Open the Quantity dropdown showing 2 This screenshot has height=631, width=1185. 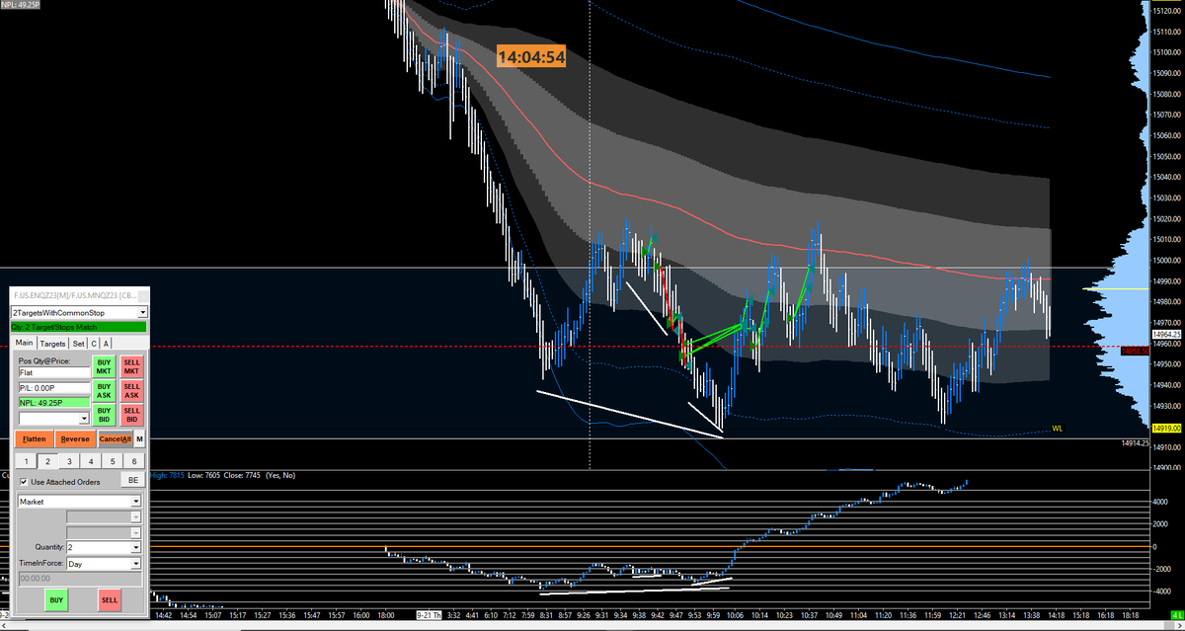click(x=104, y=547)
